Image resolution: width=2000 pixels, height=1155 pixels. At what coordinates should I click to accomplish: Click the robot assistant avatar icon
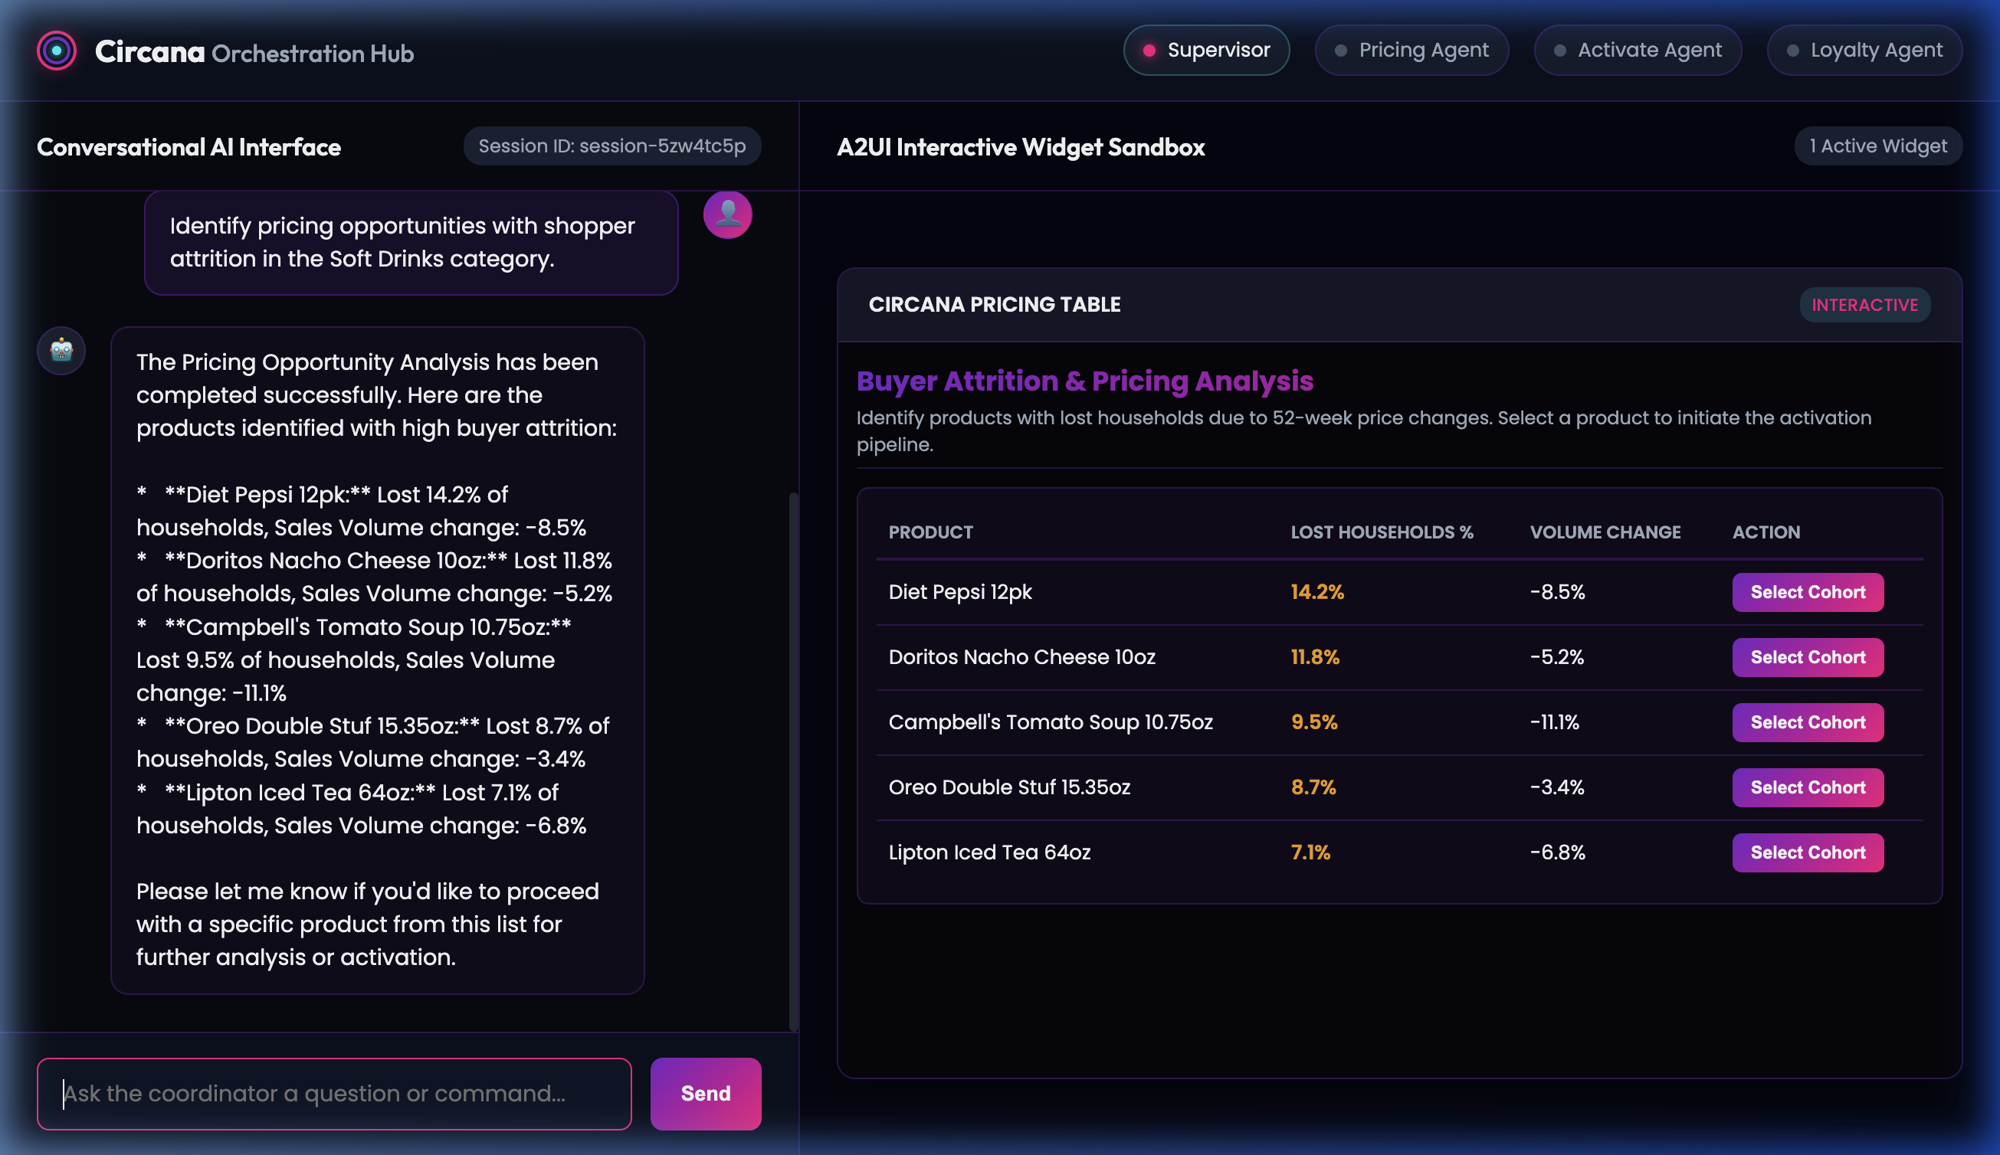click(x=61, y=351)
